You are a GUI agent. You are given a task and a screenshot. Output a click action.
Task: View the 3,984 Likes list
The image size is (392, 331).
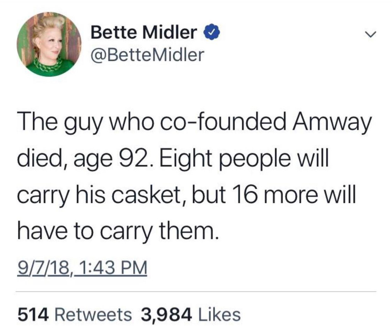191,314
